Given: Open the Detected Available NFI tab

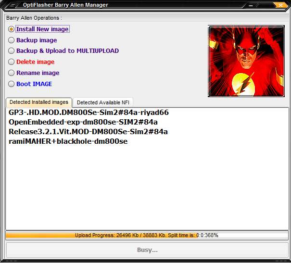Looking at the screenshot, I should (103, 102).
